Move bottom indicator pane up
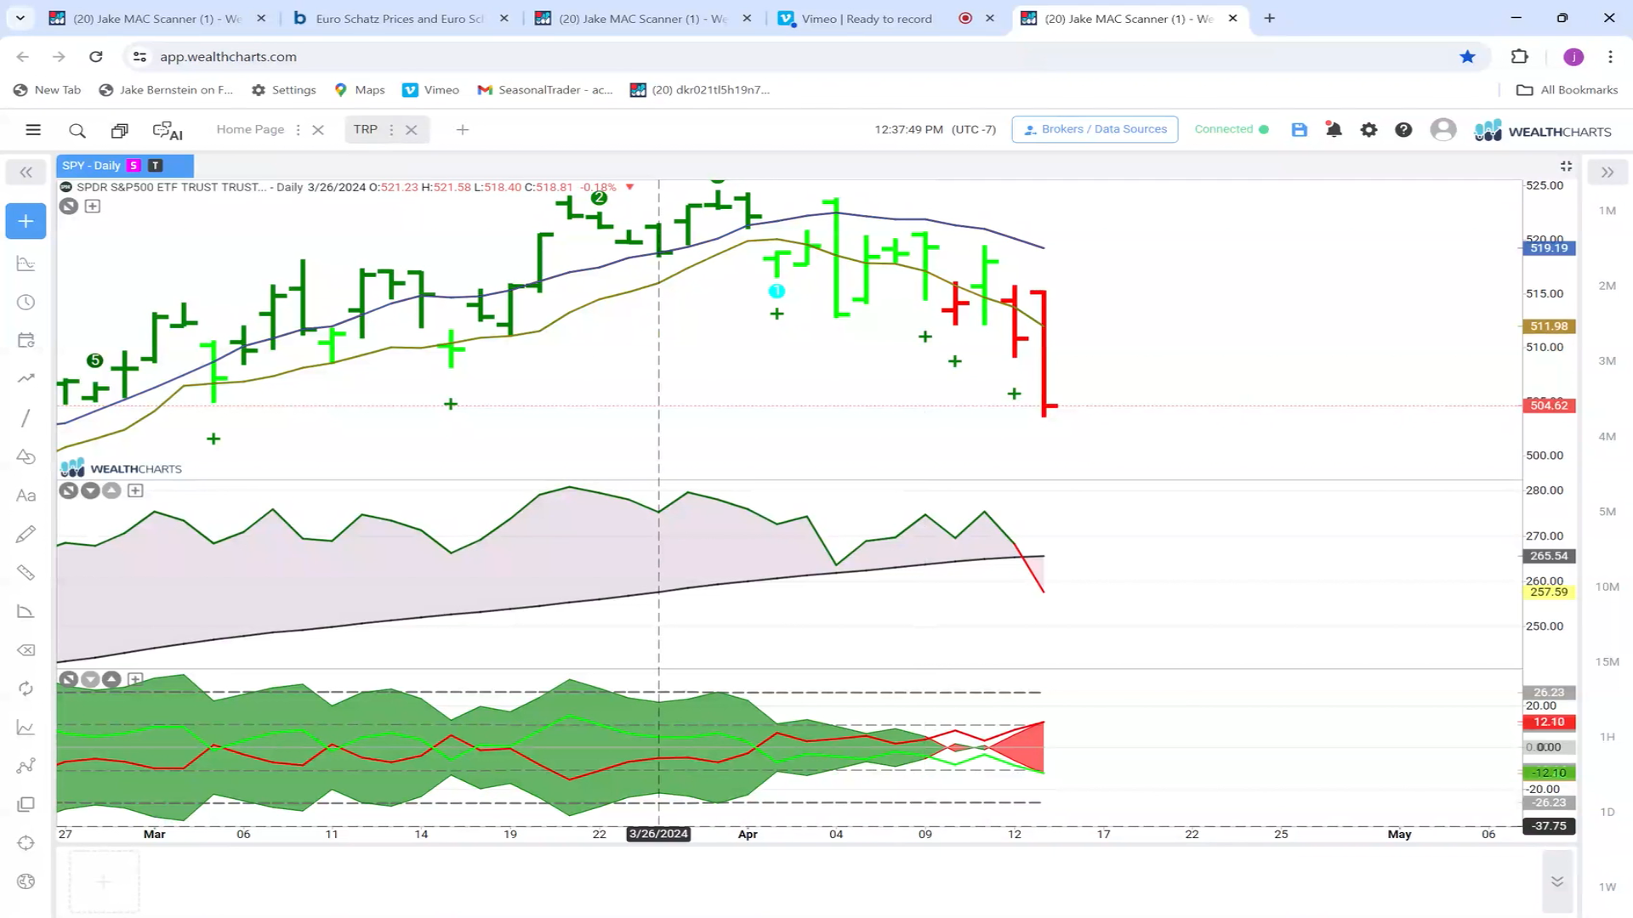Image resolution: width=1633 pixels, height=918 pixels. point(111,679)
